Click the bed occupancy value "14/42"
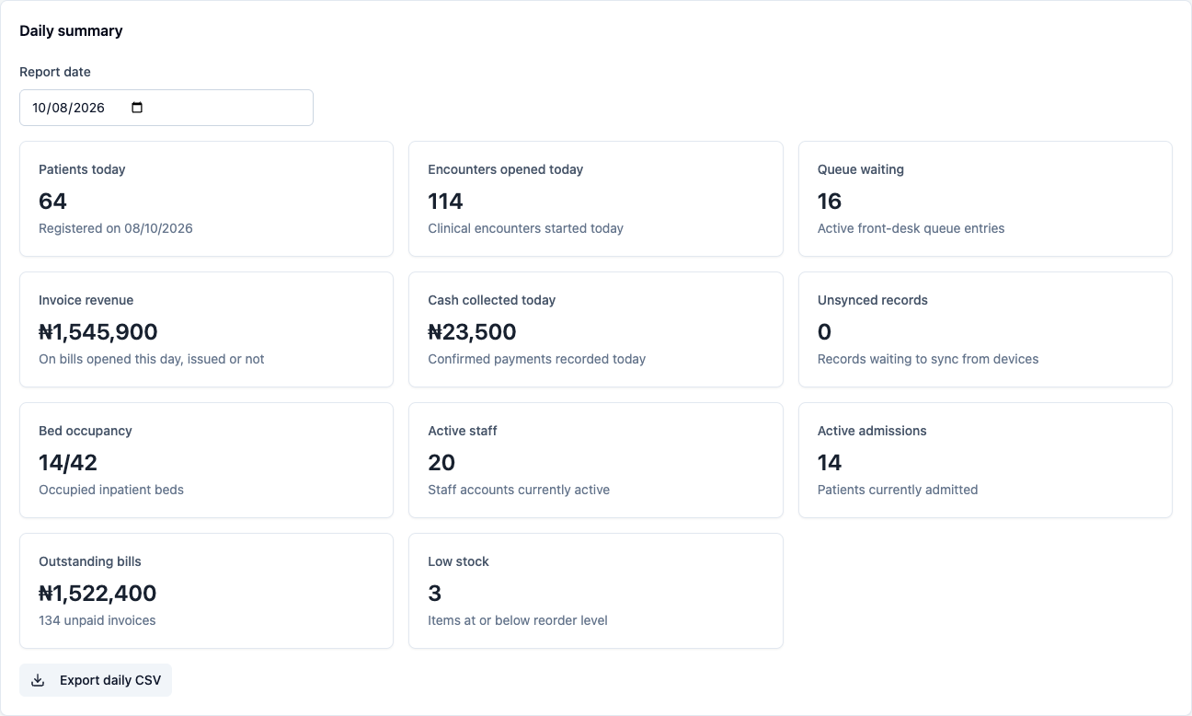Image resolution: width=1192 pixels, height=716 pixels. (x=68, y=462)
